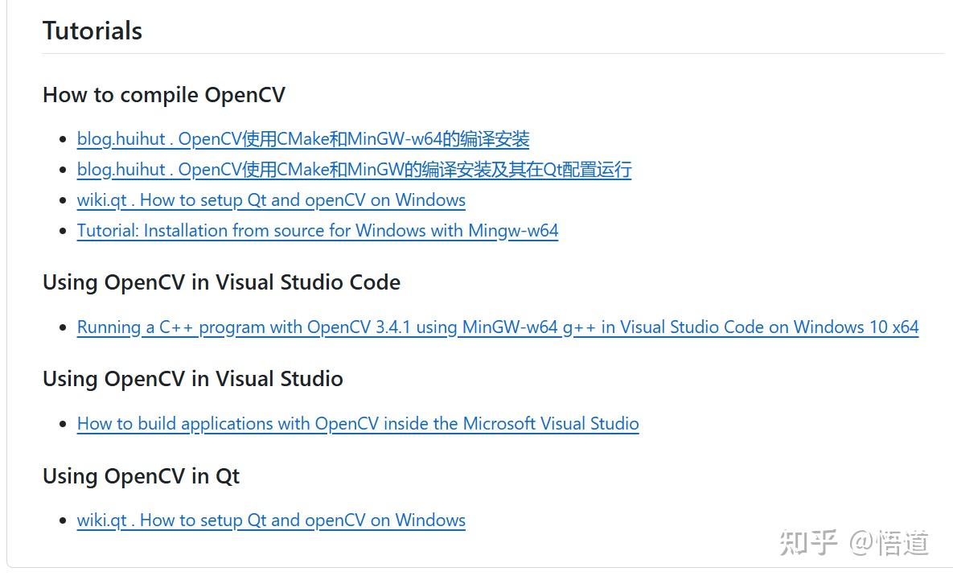Viewport: 953px width, 580px height.
Task: Click the bullet before Running a C++ program link
Action: (x=63, y=328)
